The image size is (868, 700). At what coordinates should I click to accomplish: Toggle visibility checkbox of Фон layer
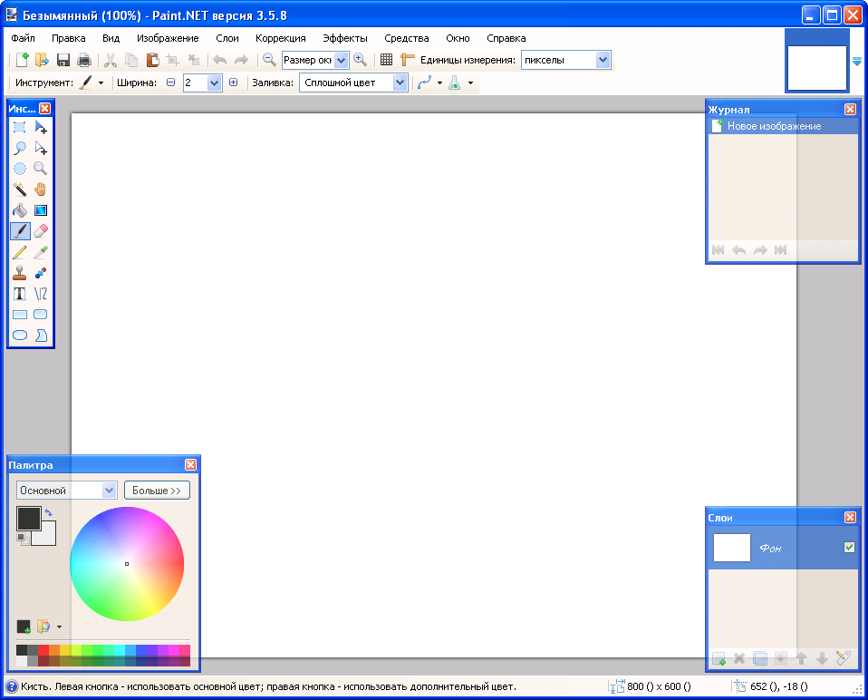coord(849,547)
